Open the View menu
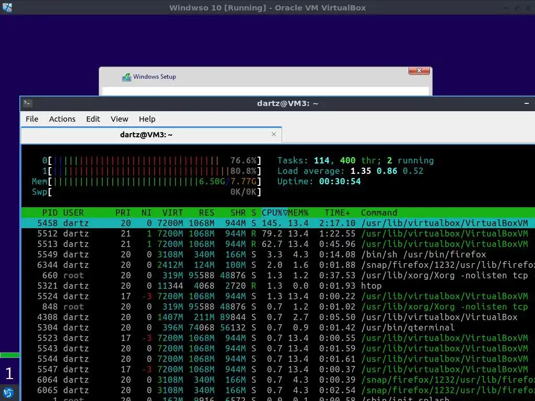Screen dimensions: 535x401 click(x=120, y=119)
